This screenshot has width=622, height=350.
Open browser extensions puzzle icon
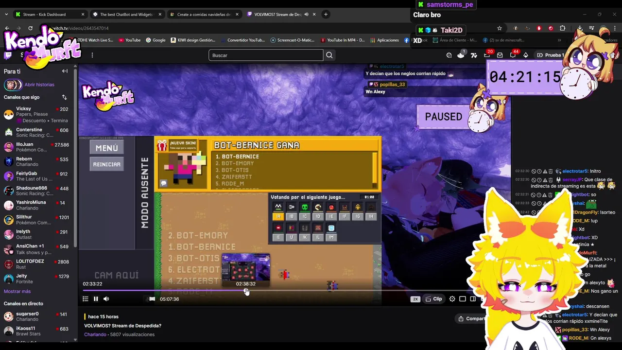click(x=563, y=28)
